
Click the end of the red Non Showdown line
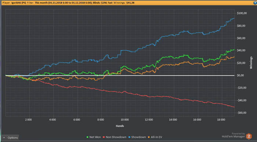234,107
